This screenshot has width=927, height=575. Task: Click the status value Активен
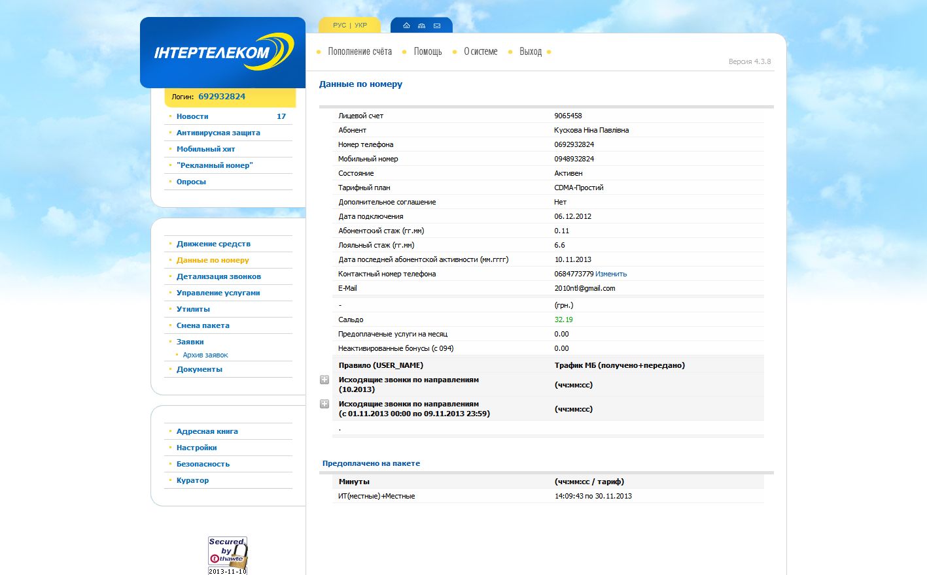tap(568, 173)
